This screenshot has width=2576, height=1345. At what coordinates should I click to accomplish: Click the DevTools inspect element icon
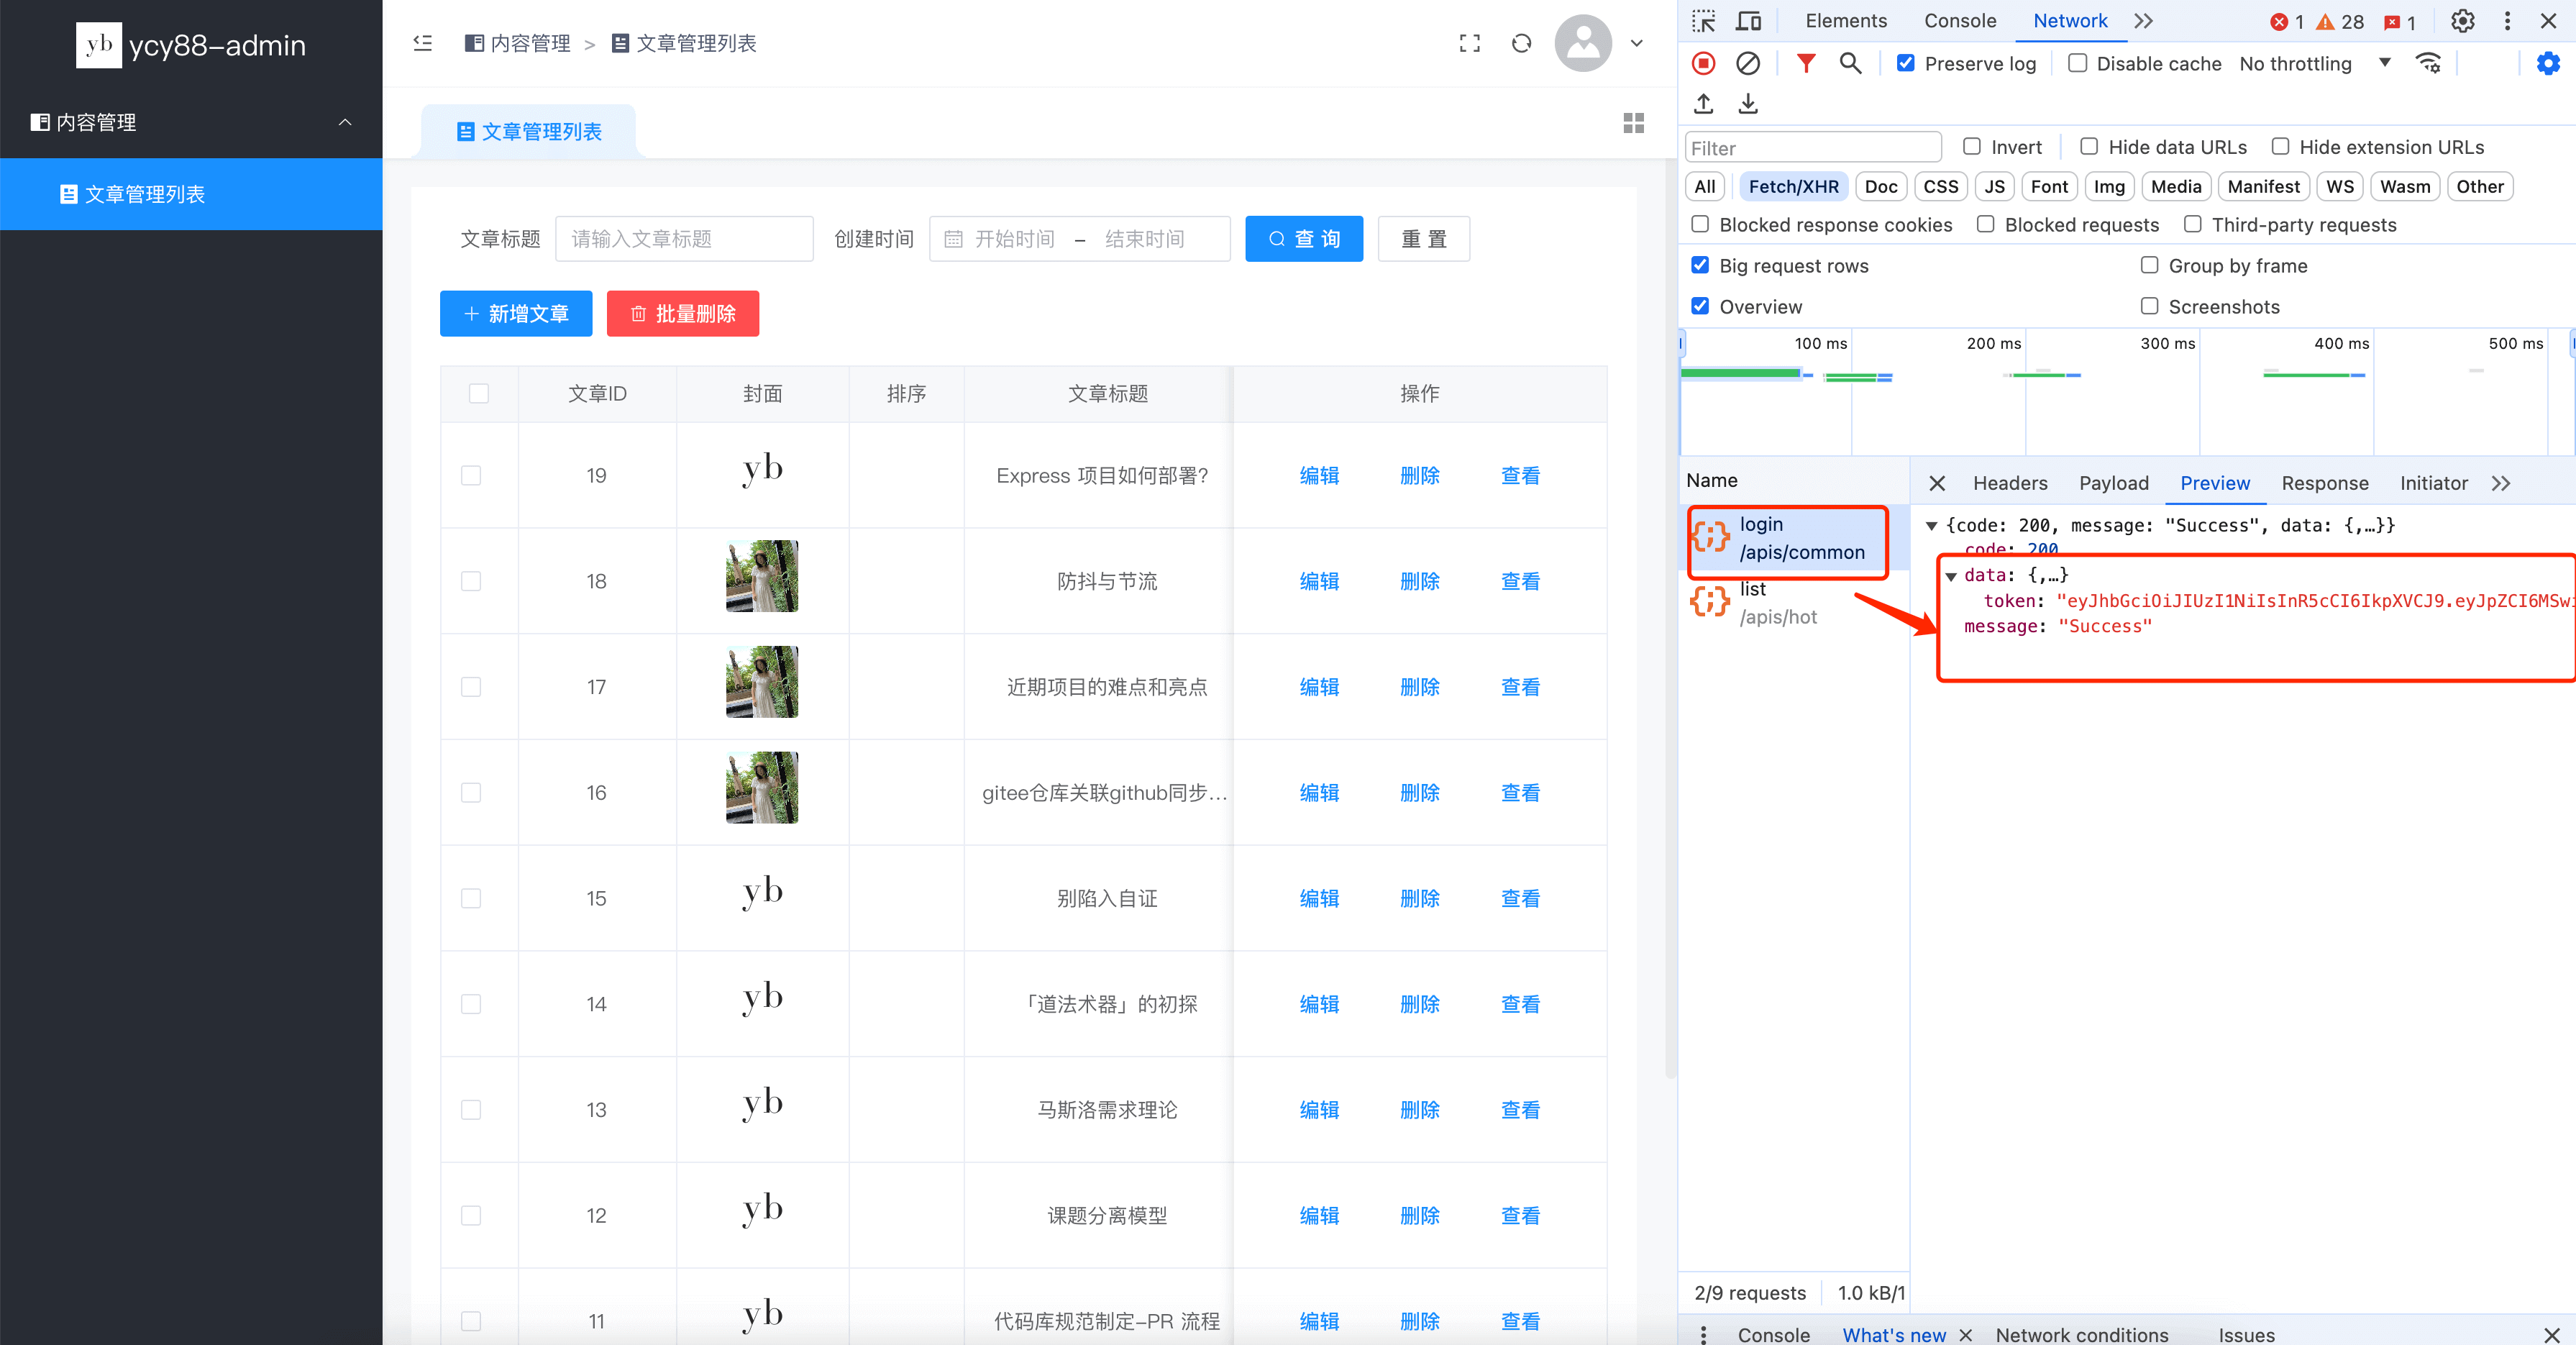point(1703,21)
